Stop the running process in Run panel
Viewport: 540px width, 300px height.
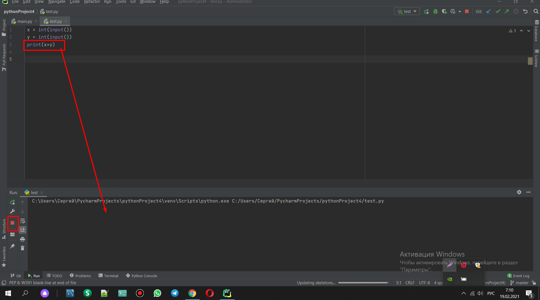[12, 223]
